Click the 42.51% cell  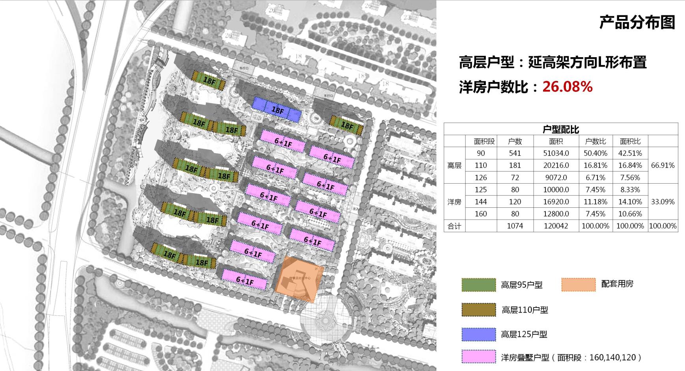click(x=630, y=153)
